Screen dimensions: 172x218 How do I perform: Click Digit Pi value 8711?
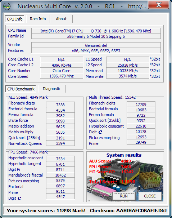(x=60, y=170)
